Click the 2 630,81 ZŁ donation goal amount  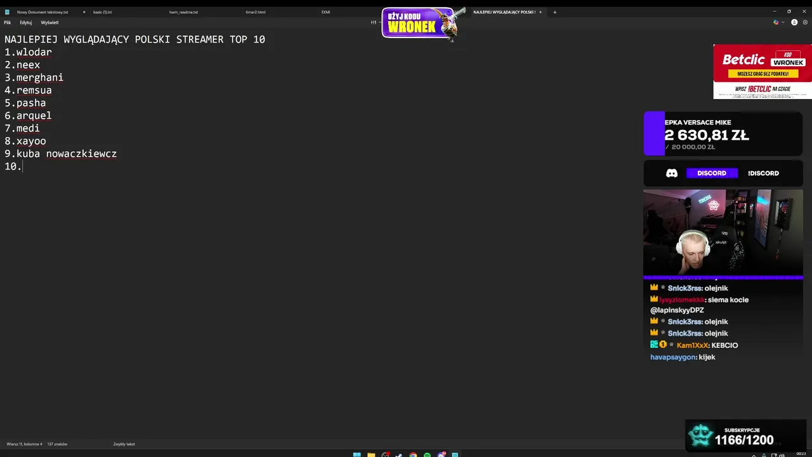pyautogui.click(x=707, y=135)
